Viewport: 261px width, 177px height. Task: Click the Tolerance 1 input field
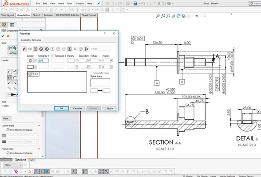(x=43, y=61)
